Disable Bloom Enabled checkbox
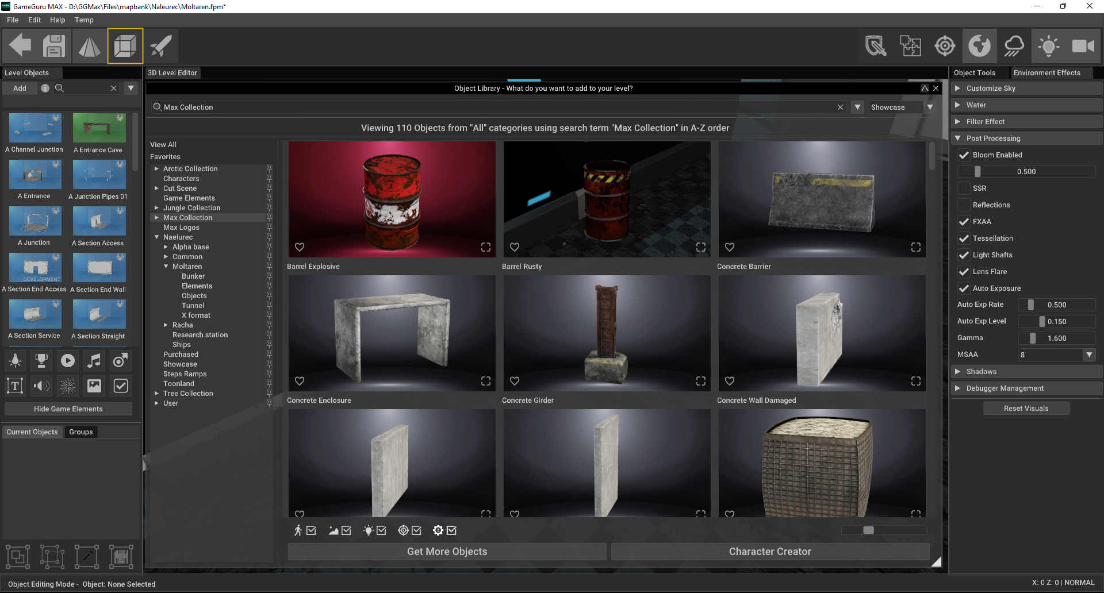 (x=964, y=155)
